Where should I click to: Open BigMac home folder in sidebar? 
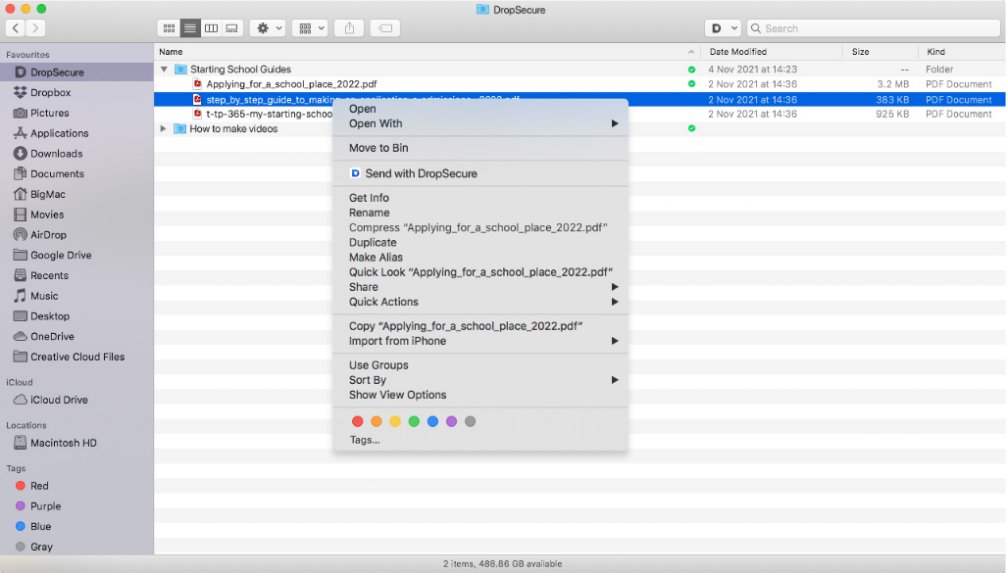pyautogui.click(x=76, y=194)
